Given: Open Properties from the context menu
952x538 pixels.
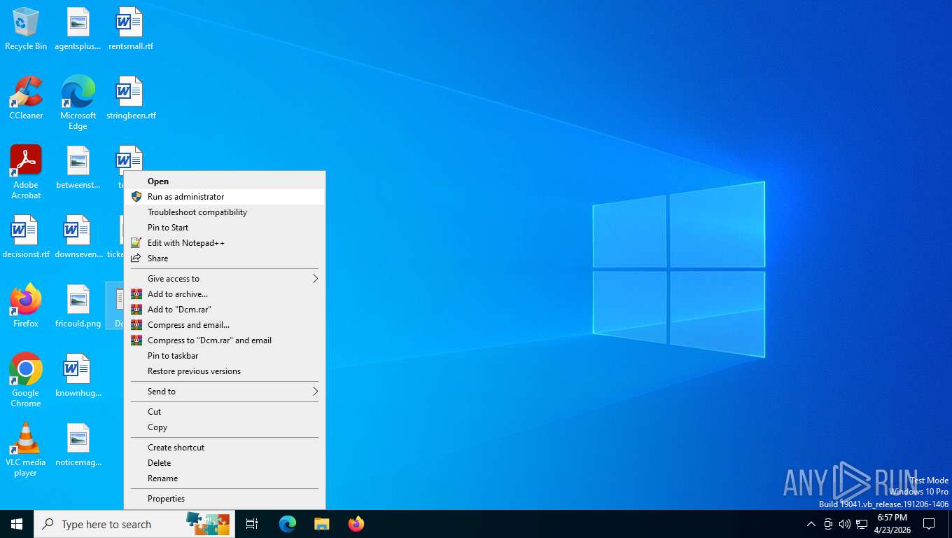Looking at the screenshot, I should click(225, 499).
